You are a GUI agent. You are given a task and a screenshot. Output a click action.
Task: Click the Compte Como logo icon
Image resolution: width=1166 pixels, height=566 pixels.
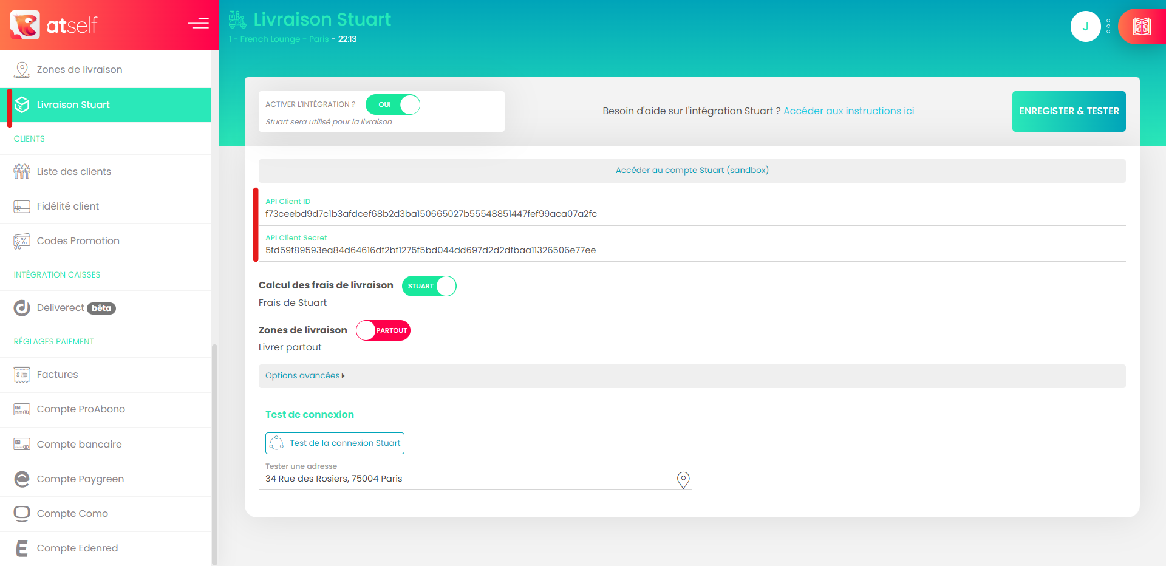click(x=22, y=514)
